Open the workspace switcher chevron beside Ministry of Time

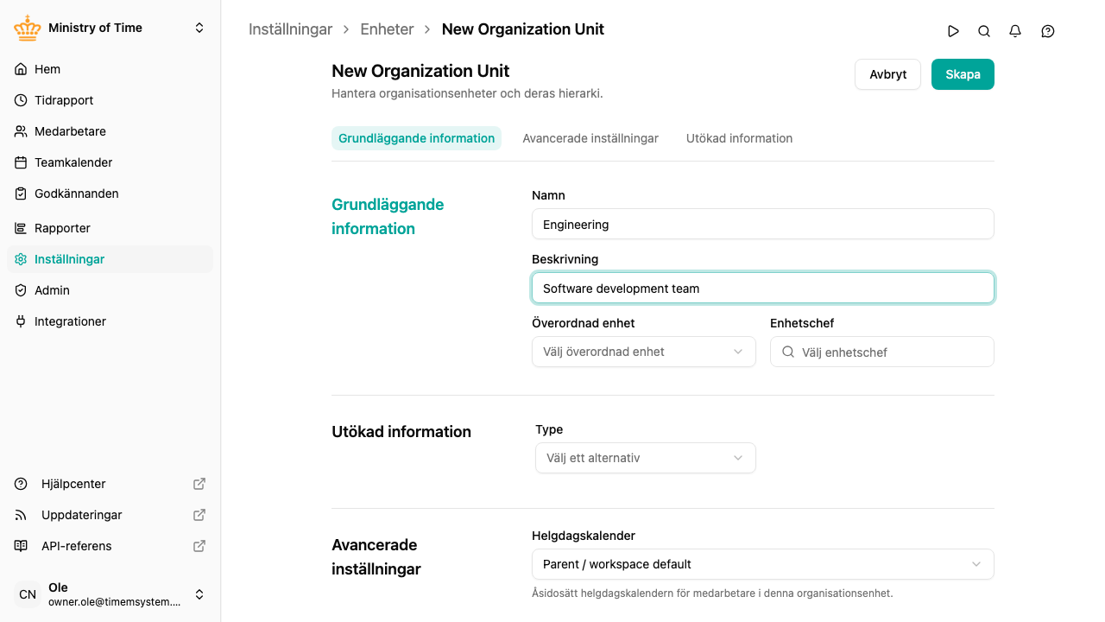[x=199, y=28]
